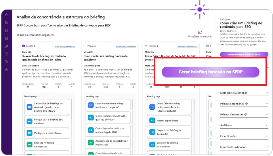Expand the Audiência section
Viewport: 273px width, 156px height.
pos(267,125)
